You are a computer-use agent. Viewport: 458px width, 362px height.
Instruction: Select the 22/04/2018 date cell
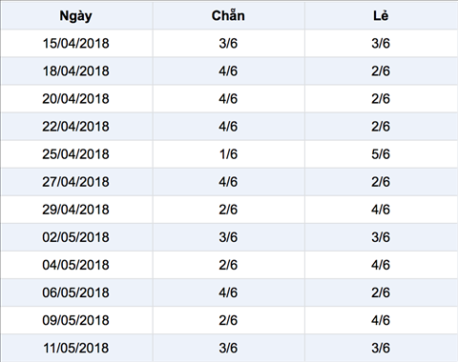pos(75,127)
